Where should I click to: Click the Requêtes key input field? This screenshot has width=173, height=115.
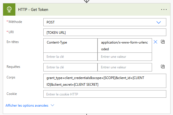pos(70,67)
